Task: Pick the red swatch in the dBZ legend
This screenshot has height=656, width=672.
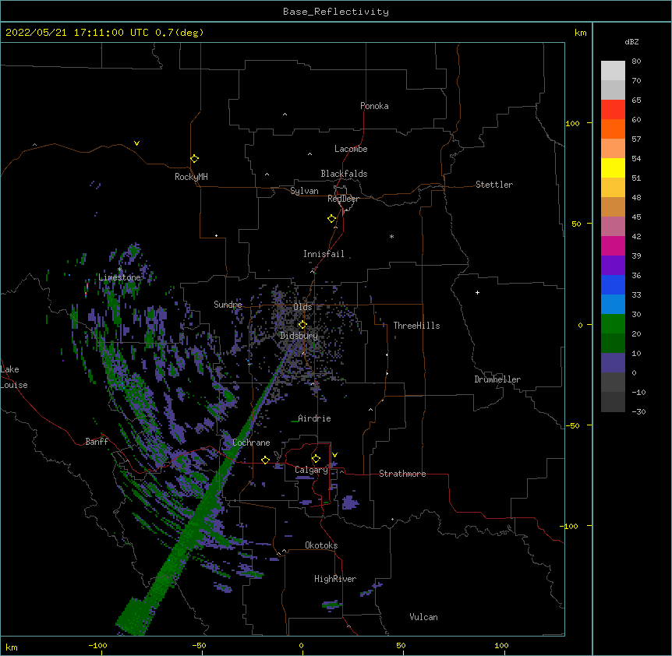Action: pos(613,110)
